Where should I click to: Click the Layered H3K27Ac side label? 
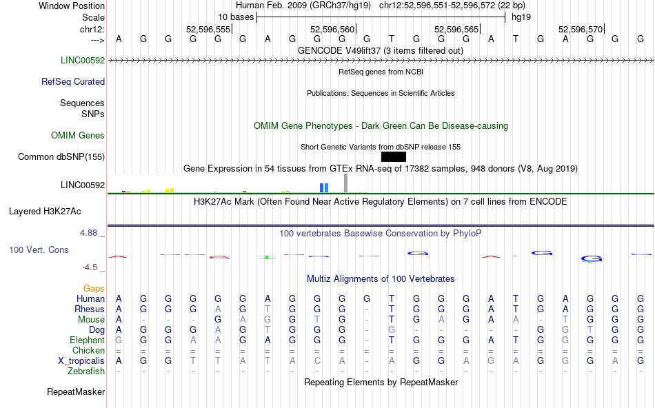coord(45,212)
